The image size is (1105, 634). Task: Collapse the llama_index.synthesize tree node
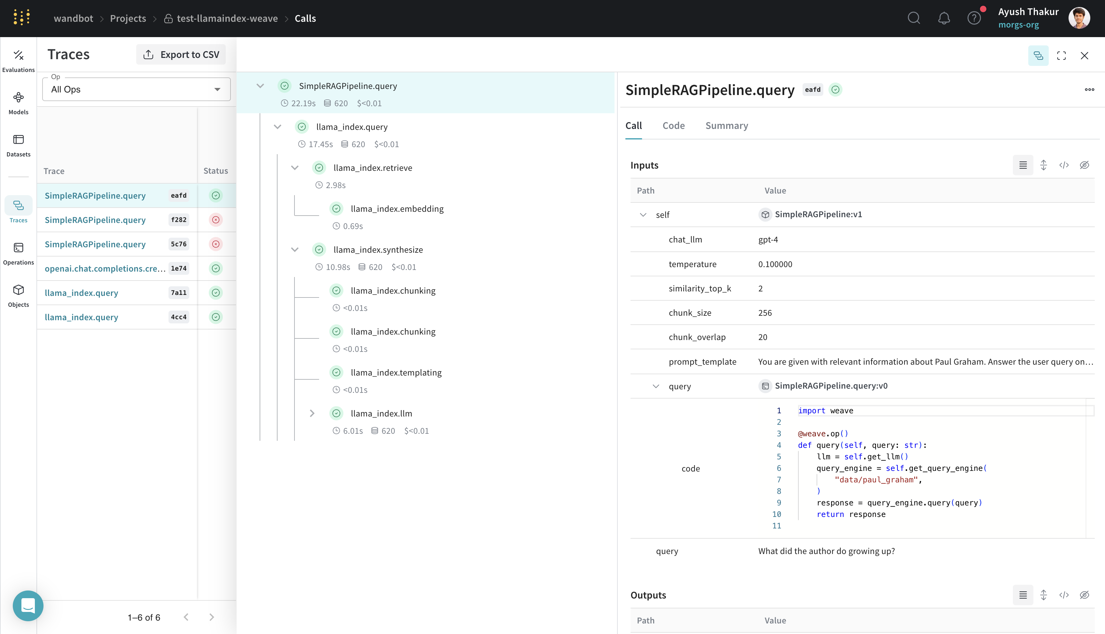[295, 250]
